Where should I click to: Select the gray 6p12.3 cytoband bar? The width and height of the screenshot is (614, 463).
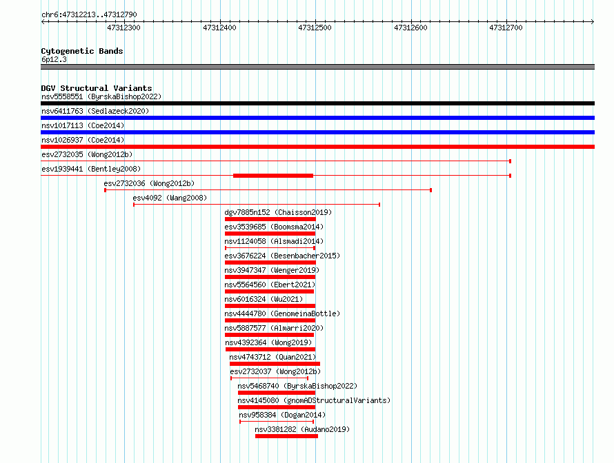point(317,67)
